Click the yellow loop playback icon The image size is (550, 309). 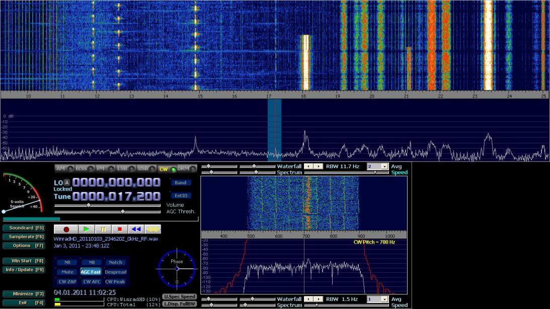[x=152, y=229]
